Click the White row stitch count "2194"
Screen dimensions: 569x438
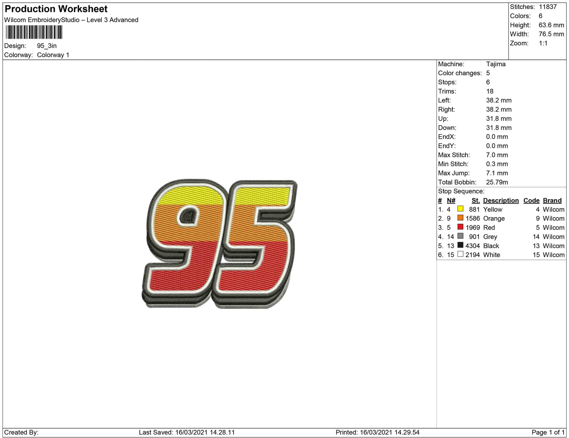pos(473,255)
